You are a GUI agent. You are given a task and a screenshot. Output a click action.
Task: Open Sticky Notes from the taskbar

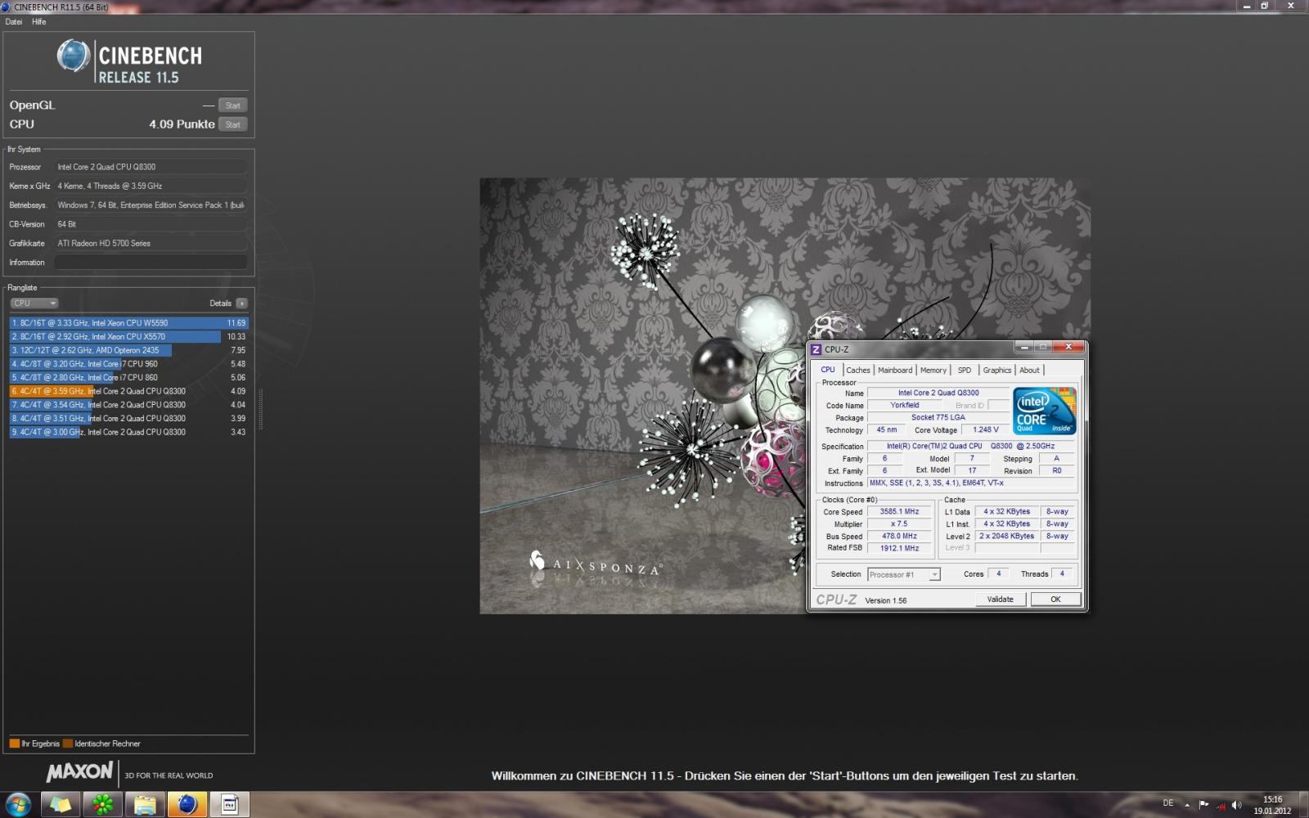tap(61, 804)
